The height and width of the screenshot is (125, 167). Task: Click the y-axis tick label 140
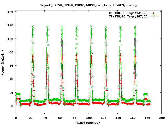tap(10, 12)
